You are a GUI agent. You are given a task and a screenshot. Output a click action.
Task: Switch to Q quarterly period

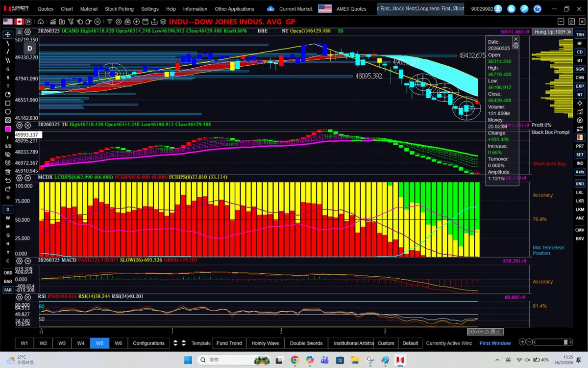[x=8, y=235]
